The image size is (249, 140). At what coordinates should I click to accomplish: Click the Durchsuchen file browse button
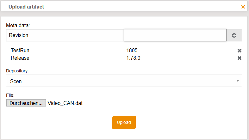coord(26,103)
